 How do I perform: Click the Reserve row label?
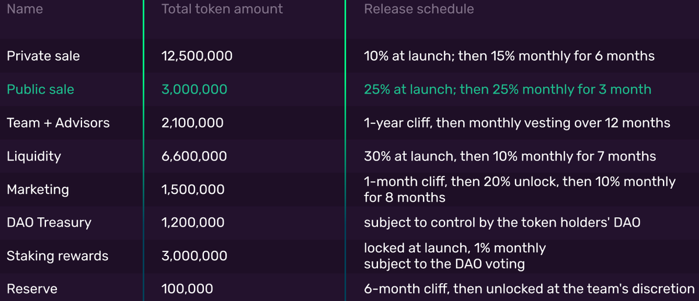point(31,289)
